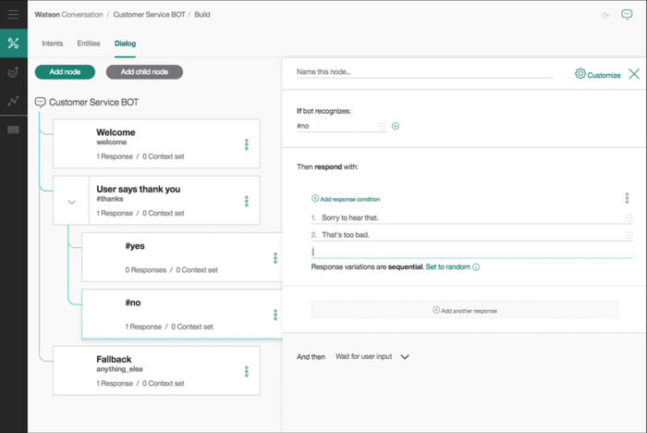Click the Add child node button
The height and width of the screenshot is (433, 647).
point(144,72)
